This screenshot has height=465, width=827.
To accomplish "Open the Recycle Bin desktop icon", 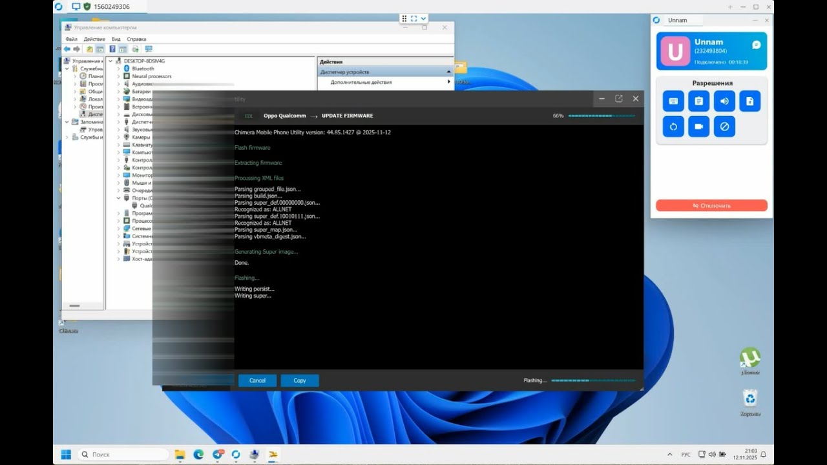I will point(749,402).
